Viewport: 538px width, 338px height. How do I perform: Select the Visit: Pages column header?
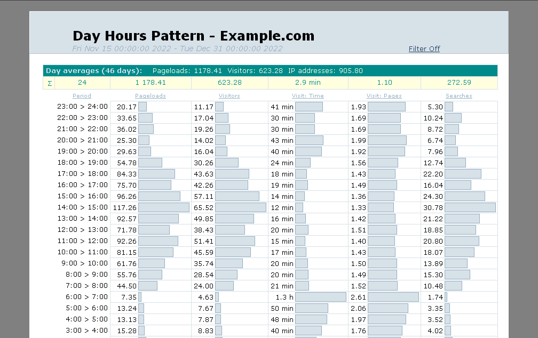click(384, 96)
